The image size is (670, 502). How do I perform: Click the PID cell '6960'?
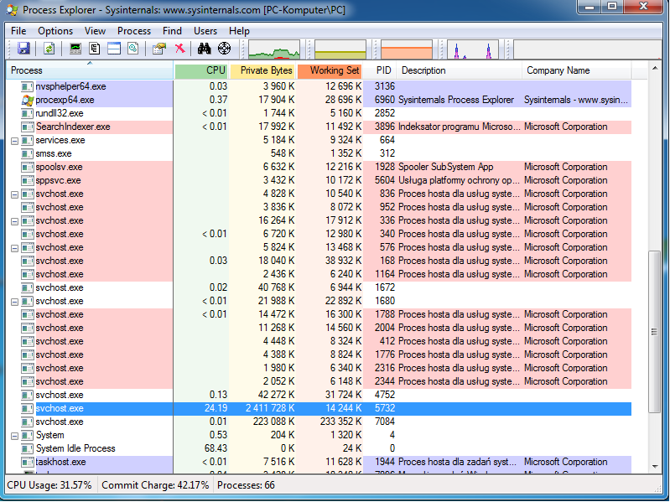click(x=385, y=100)
